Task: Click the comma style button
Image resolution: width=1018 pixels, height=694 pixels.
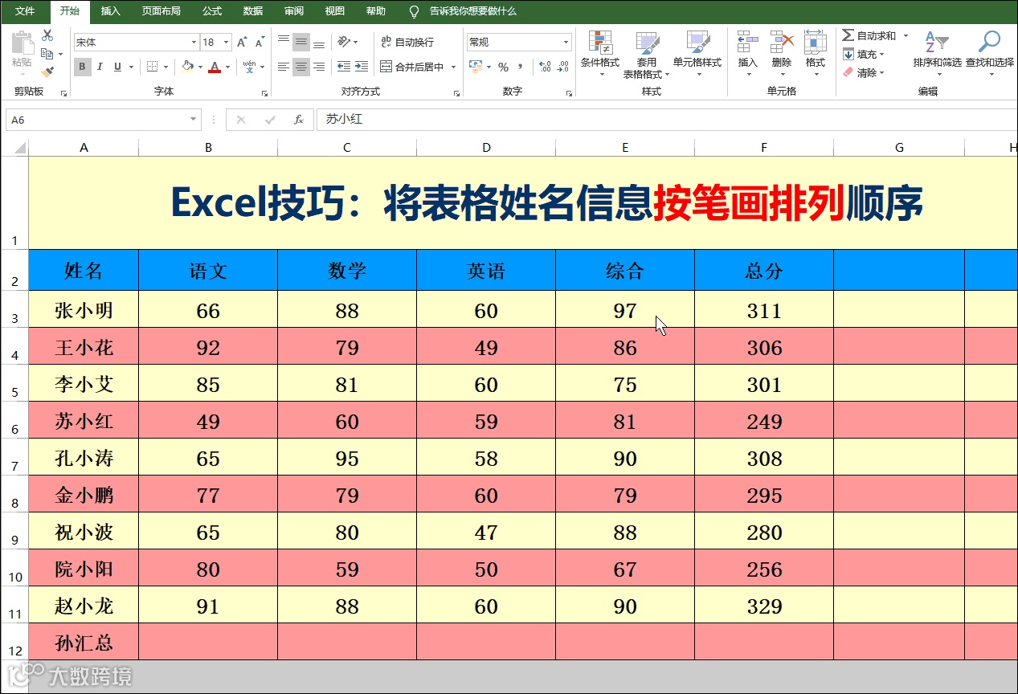Action: (521, 67)
